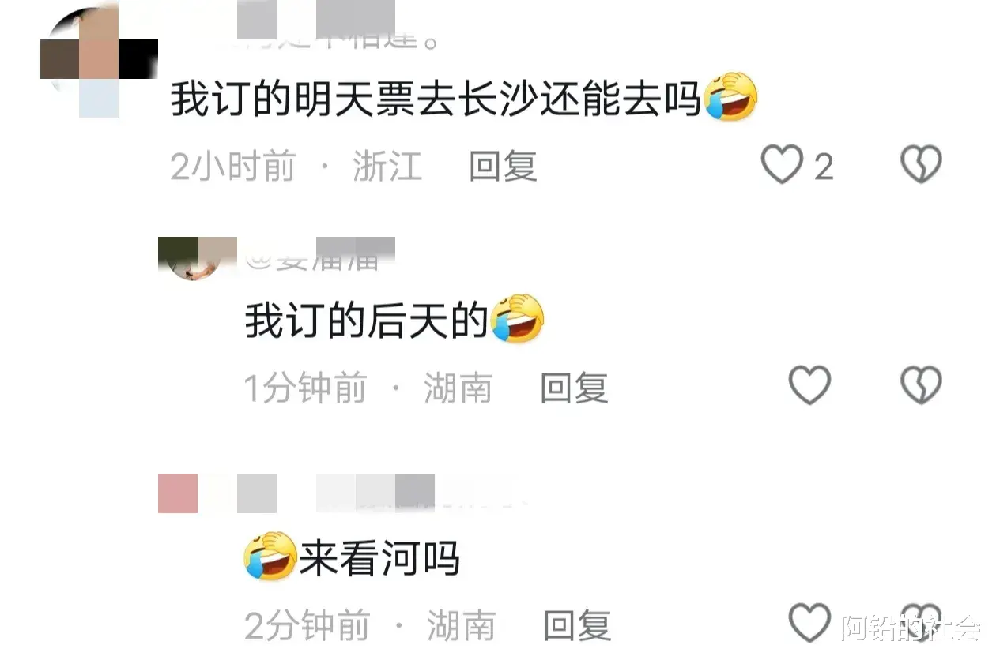Open pink avatar of 来看河吗 replier
The width and height of the screenshot is (996, 660).
pyautogui.click(x=178, y=493)
